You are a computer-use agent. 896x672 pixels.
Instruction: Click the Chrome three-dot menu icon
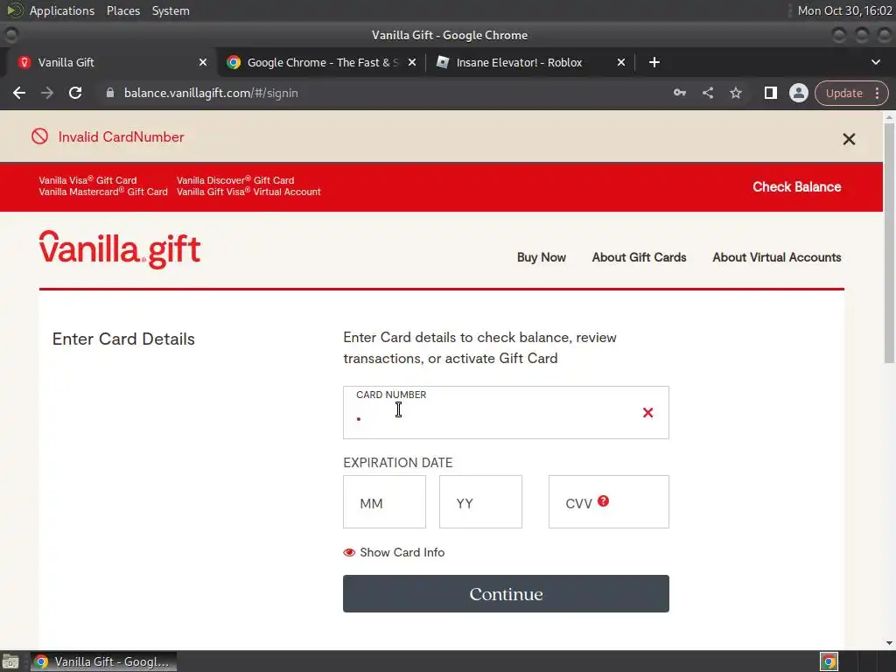click(877, 93)
